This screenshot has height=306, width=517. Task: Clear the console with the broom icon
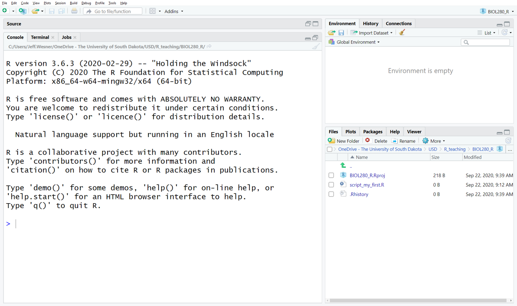point(316,46)
